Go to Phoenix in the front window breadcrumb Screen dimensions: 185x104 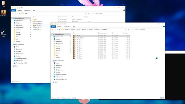click(84, 30)
